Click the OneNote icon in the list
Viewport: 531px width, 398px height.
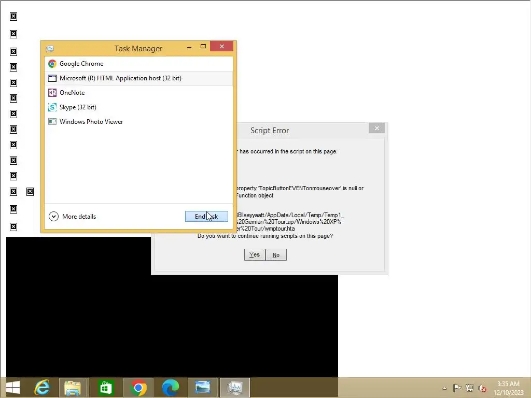[52, 93]
